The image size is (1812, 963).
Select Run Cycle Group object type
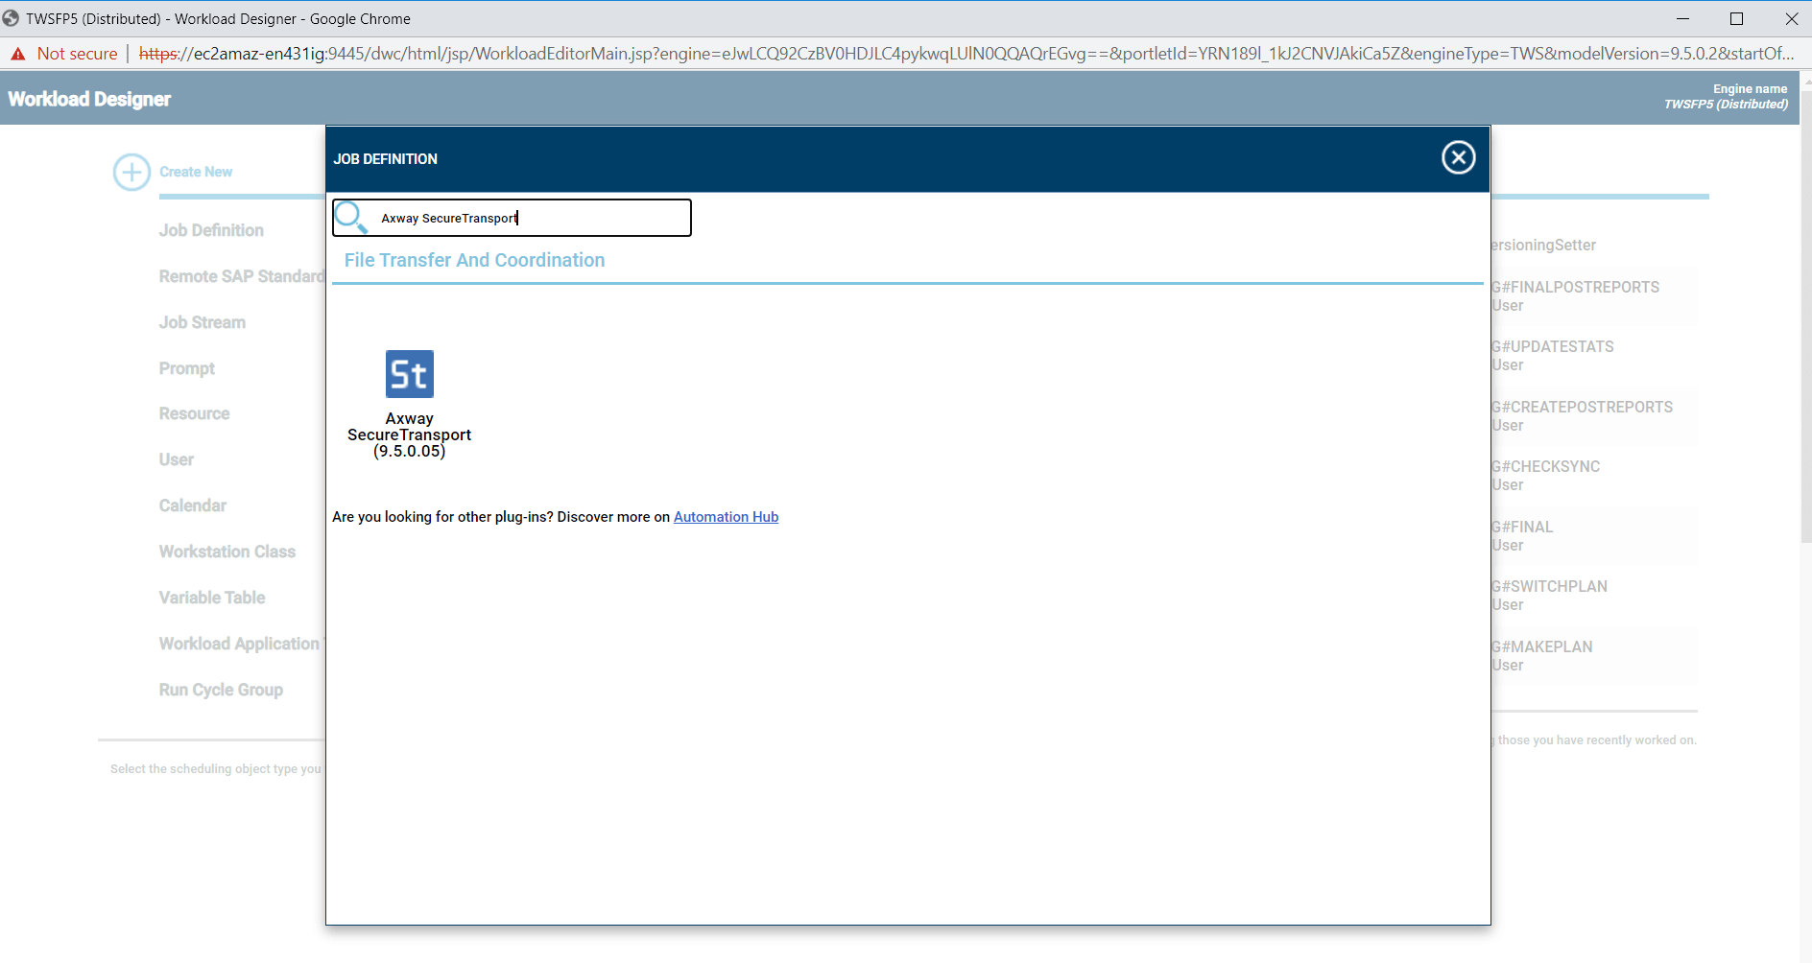[221, 690]
